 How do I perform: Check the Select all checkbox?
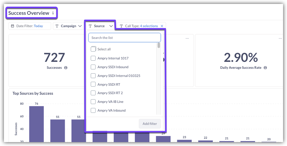93,49
